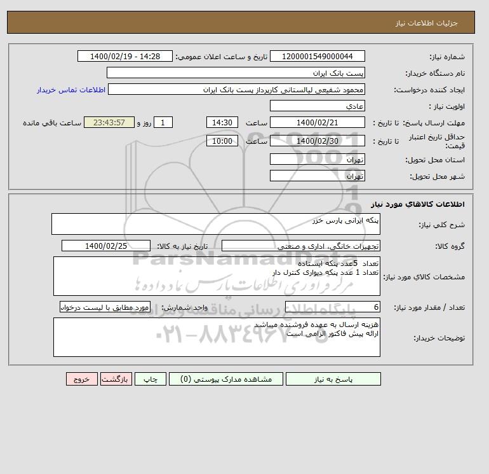
Task: Click the label تاریخ و ساعت اعلان عمومی
Action: click(x=222, y=57)
